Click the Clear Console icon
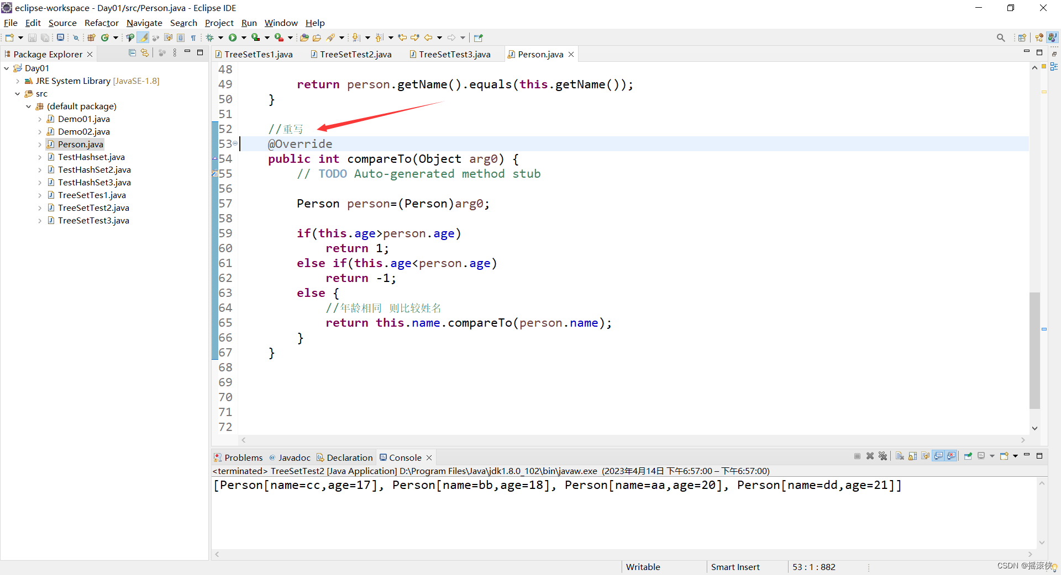 (x=900, y=456)
